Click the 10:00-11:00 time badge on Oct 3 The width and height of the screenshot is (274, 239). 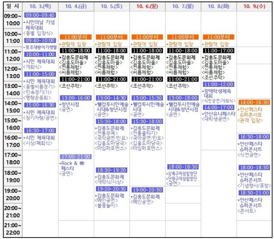point(40,54)
